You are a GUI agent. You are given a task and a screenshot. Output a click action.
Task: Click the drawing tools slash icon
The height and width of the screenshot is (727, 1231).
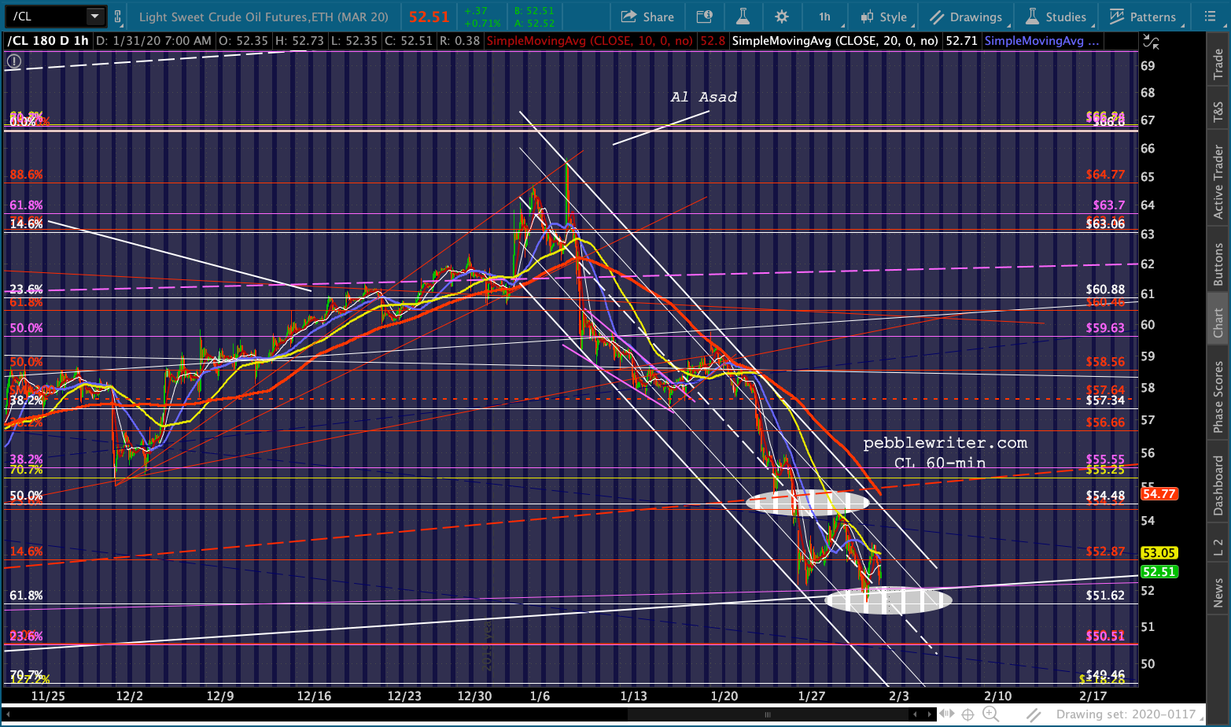click(1034, 714)
